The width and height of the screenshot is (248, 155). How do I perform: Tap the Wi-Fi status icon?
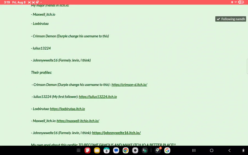[x=236, y=2]
